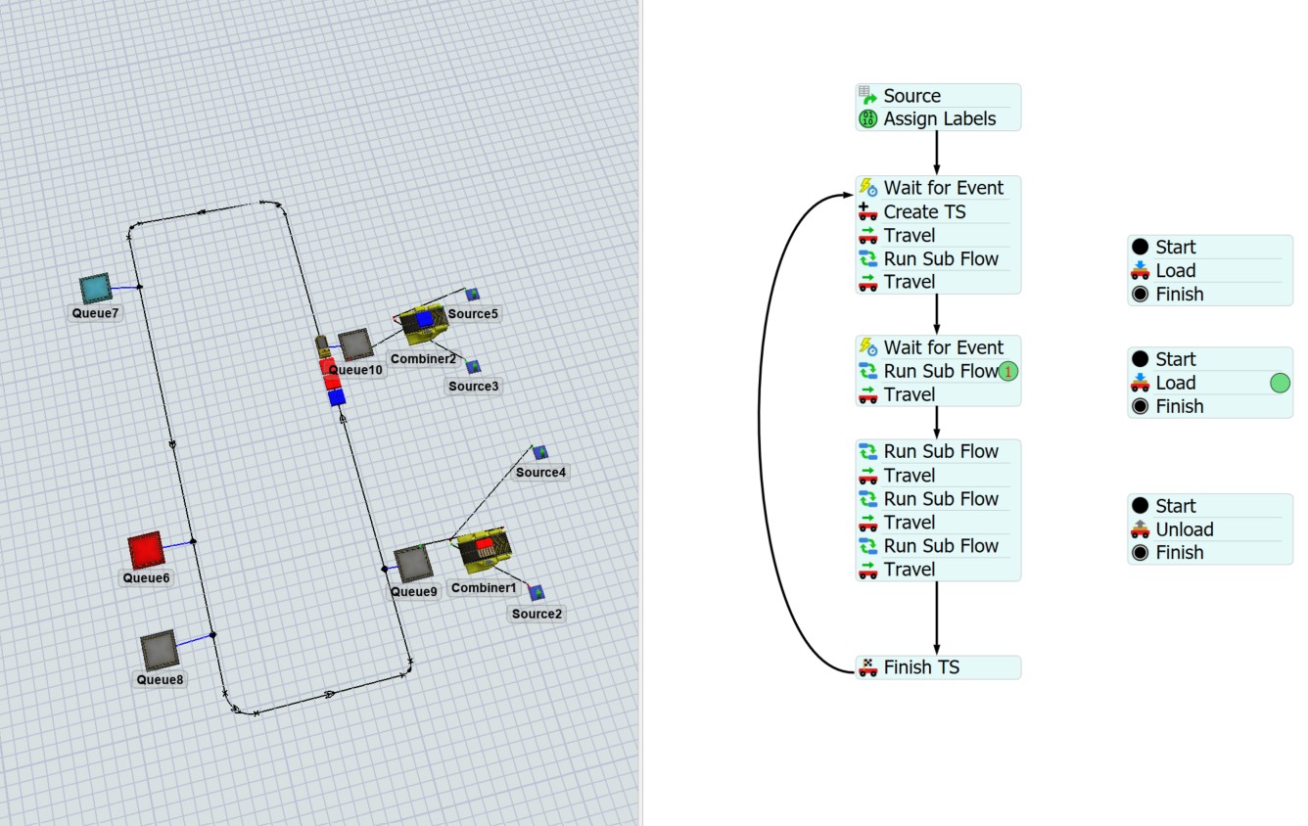Select the Finish TS checkered flag icon
Viewport: 1308px width, 826px height.
click(x=867, y=667)
